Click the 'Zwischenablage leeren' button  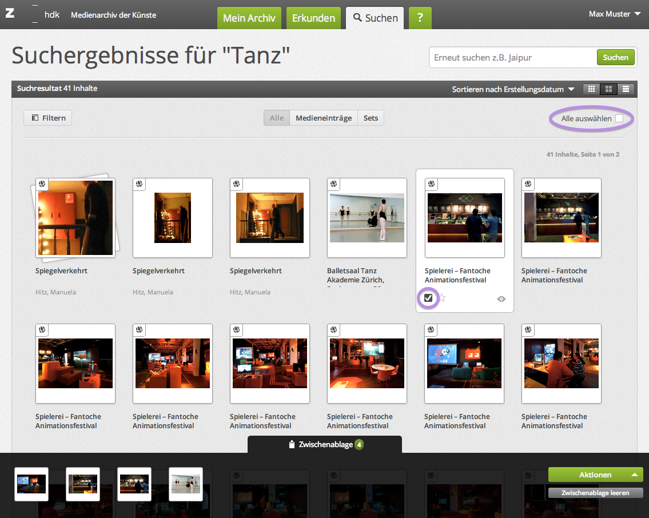[x=595, y=493]
